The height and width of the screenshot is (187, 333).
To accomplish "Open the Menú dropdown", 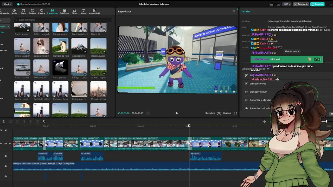I will click(7, 4).
